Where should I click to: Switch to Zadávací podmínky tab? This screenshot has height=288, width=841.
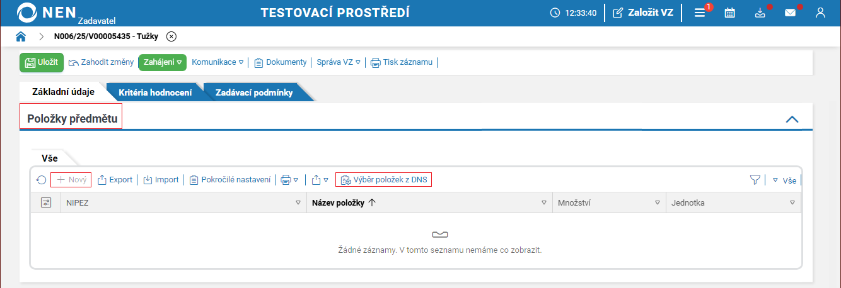point(254,92)
